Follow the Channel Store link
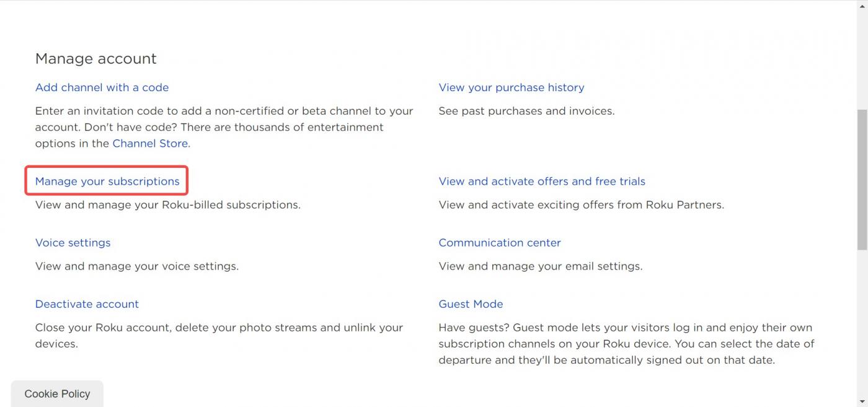Screen dimensions: 868x407 point(150,143)
